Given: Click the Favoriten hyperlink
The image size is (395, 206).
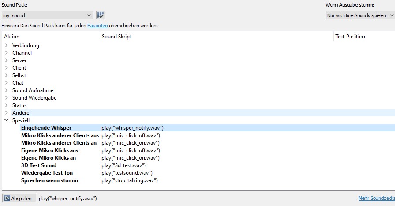Looking at the screenshot, I should tap(97, 26).
